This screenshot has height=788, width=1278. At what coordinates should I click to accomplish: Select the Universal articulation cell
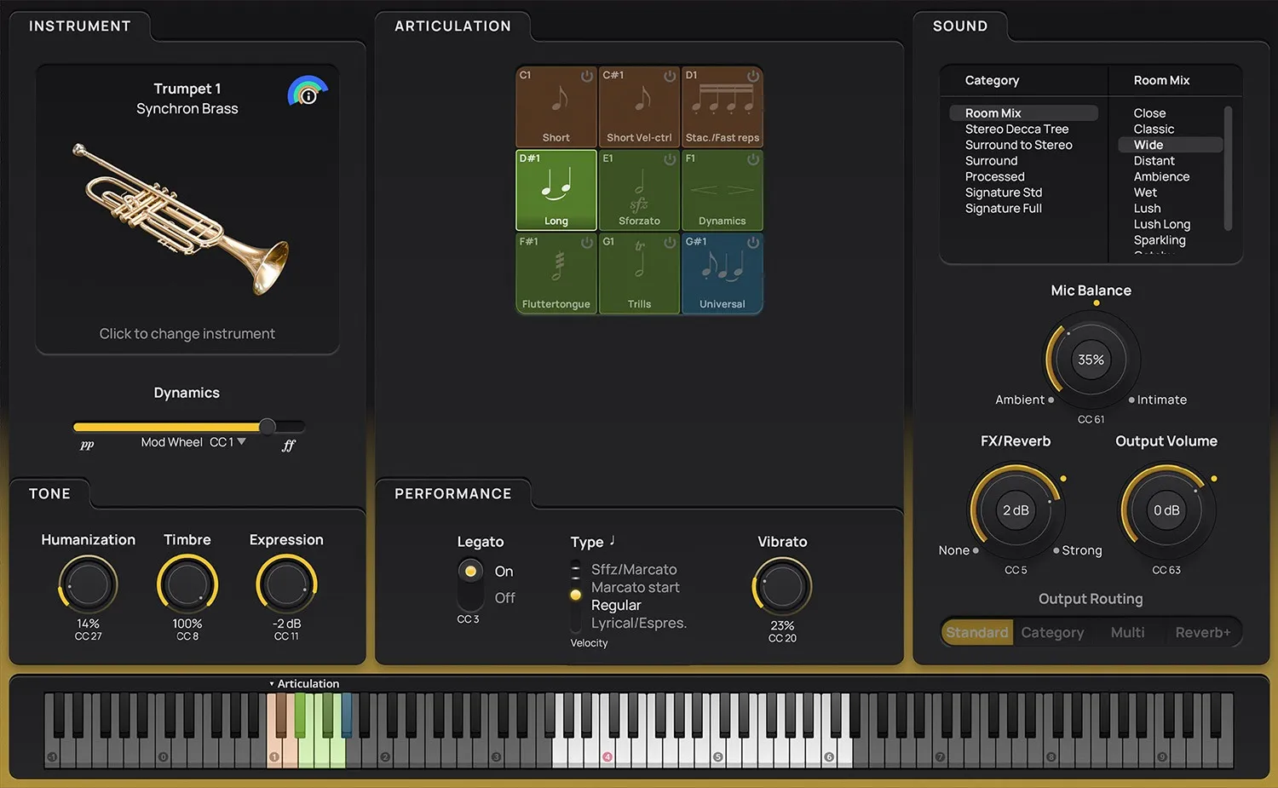point(722,273)
